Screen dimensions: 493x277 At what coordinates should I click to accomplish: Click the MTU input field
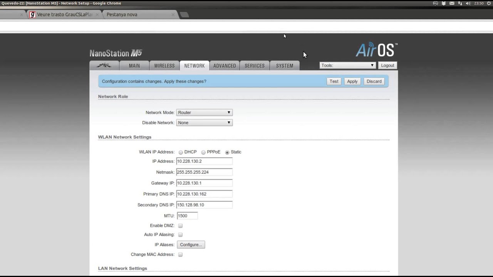tap(187, 216)
